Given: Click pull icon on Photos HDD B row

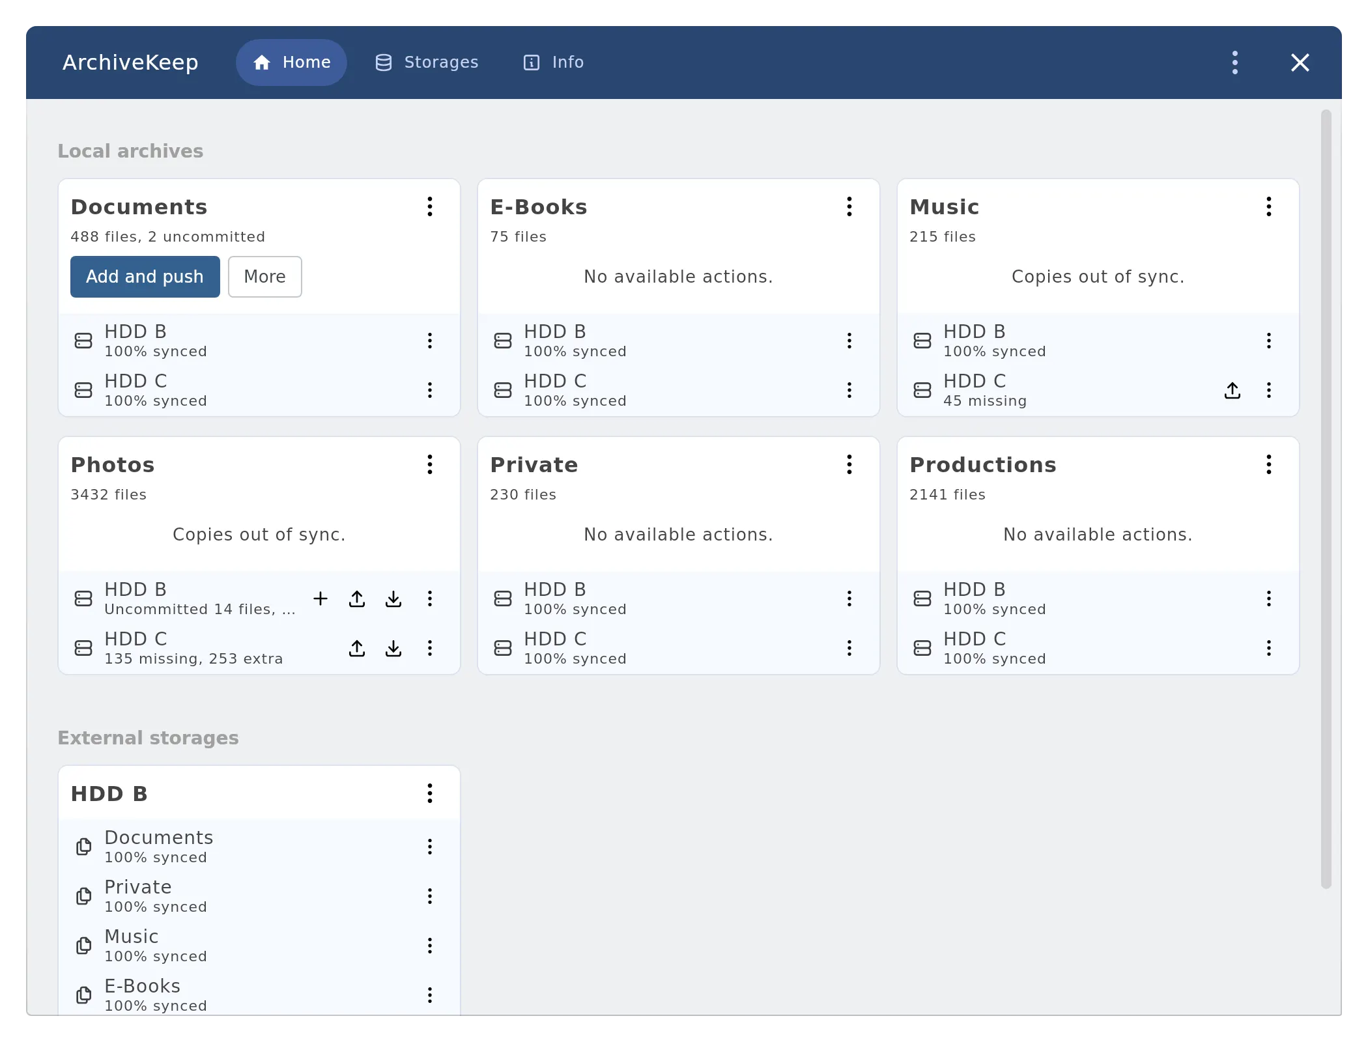Looking at the screenshot, I should pyautogui.click(x=393, y=598).
